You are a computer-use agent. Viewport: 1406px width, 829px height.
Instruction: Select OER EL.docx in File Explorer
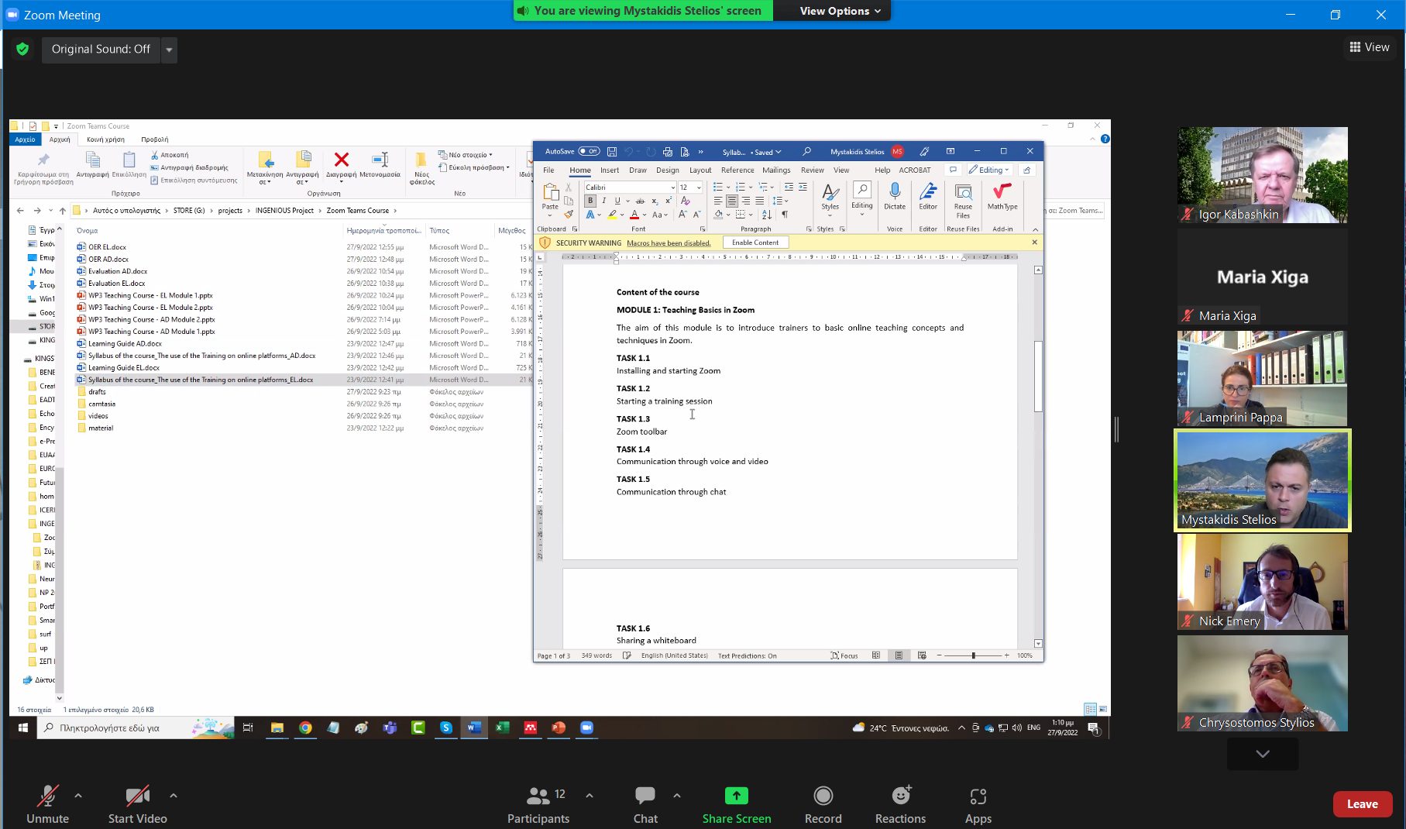pos(107,247)
